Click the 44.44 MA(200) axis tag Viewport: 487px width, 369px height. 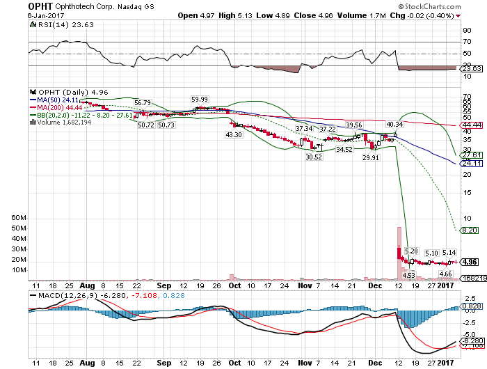[471, 125]
